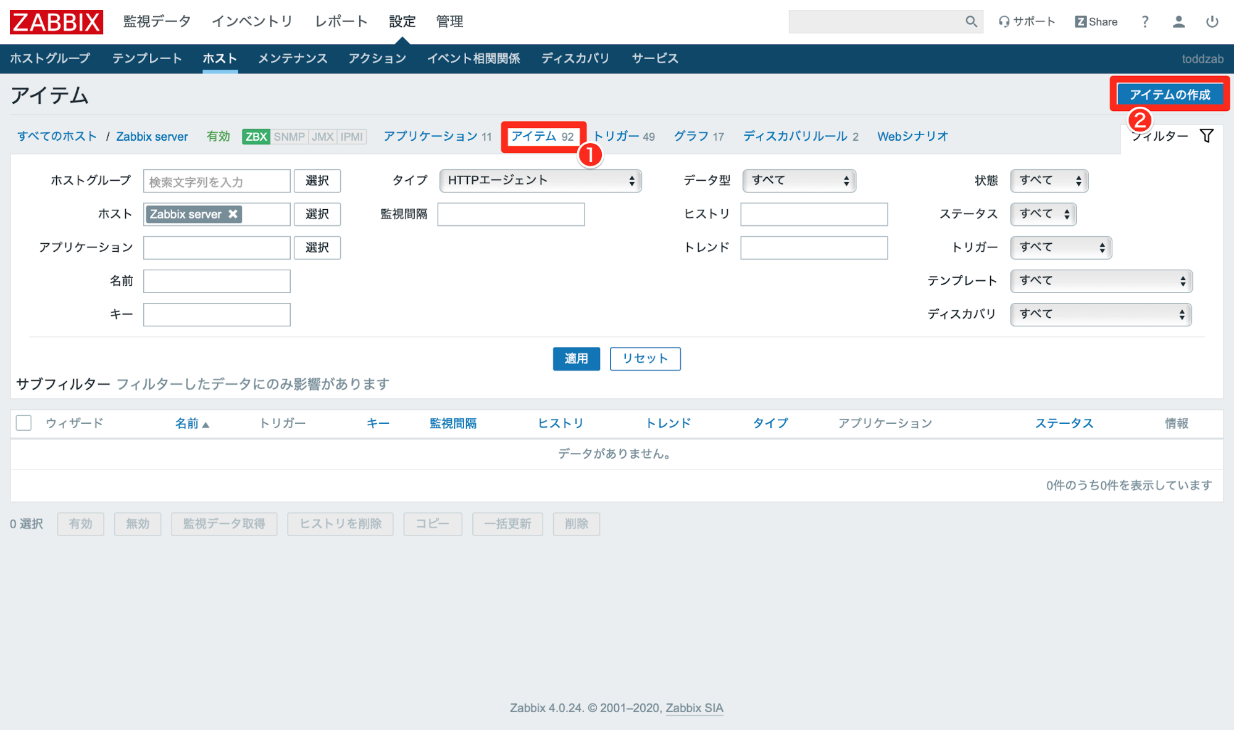Image resolution: width=1234 pixels, height=730 pixels.
Task: Click the 適用 button
Action: point(576,359)
